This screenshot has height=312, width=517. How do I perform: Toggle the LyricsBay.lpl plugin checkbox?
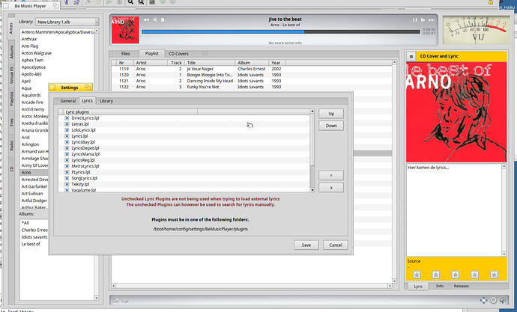pyautogui.click(x=67, y=142)
